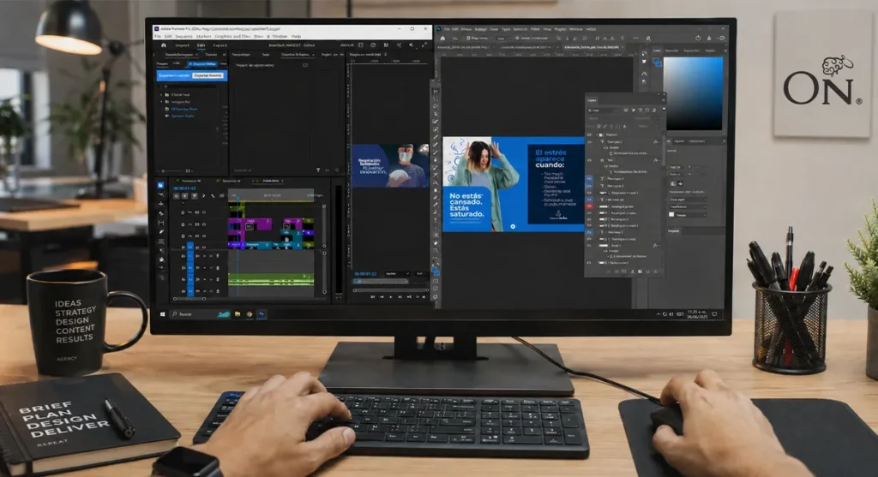
Task: Click the Premiere Pro home icon
Action: [164, 45]
